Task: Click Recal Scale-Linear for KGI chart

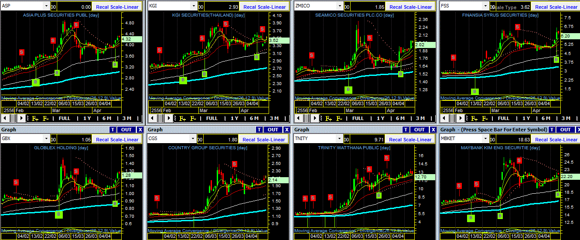Action: tap(264, 7)
